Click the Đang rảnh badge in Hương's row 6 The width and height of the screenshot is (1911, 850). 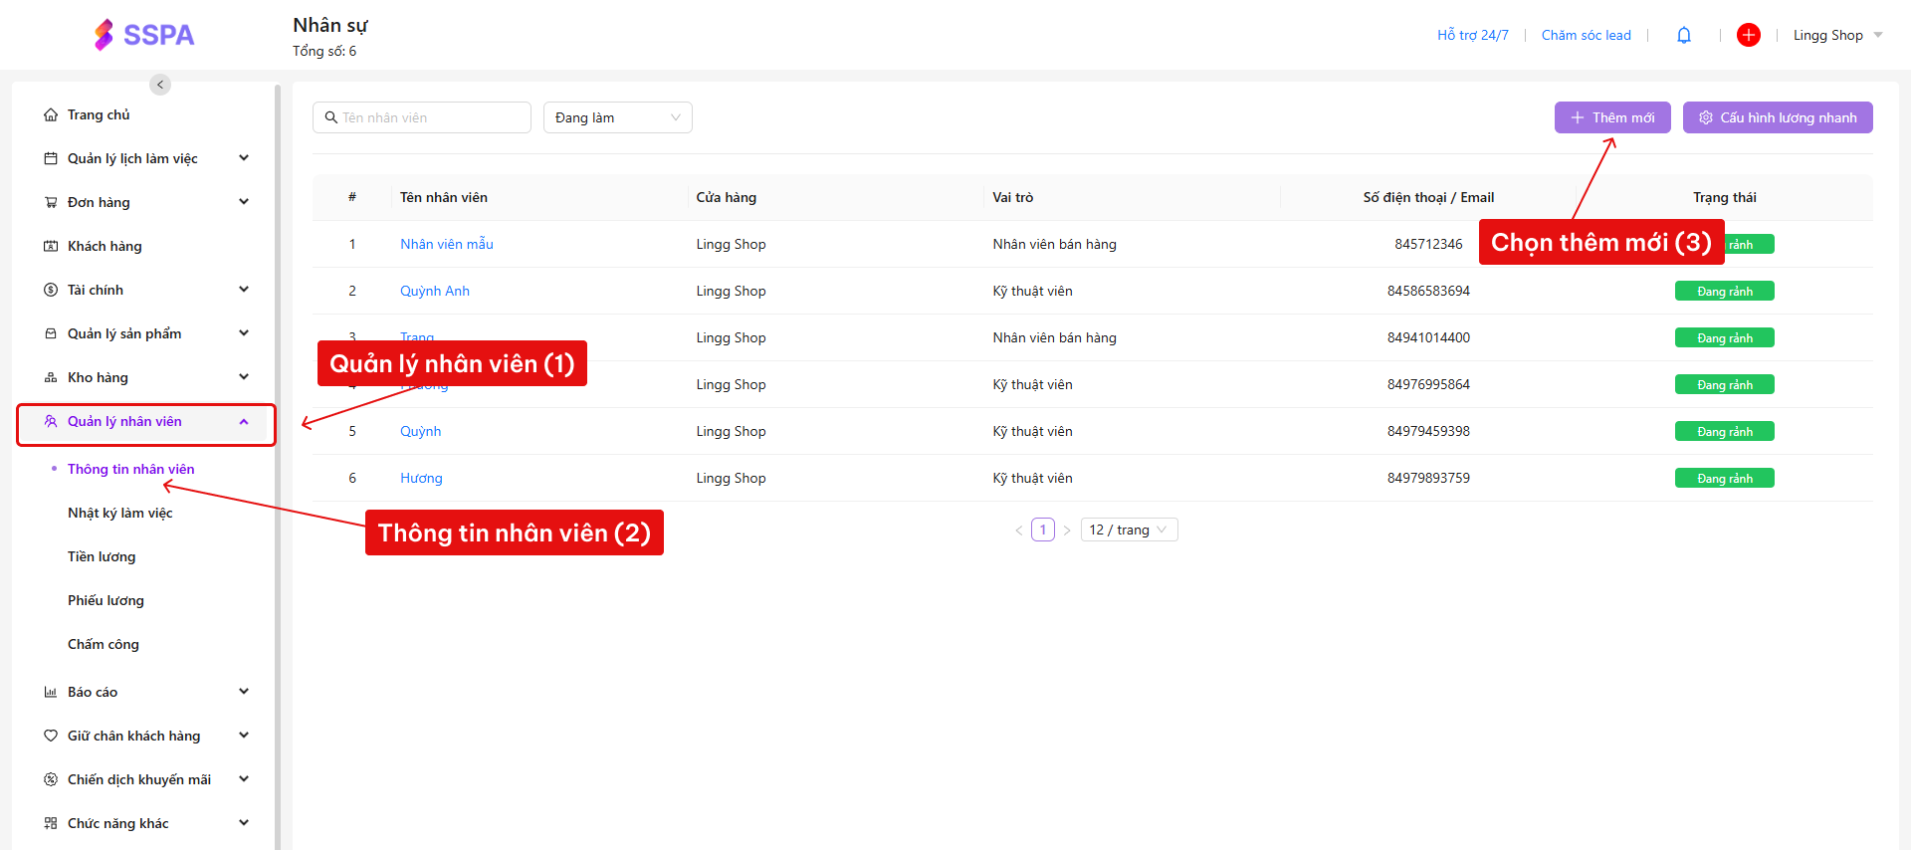pyautogui.click(x=1725, y=479)
